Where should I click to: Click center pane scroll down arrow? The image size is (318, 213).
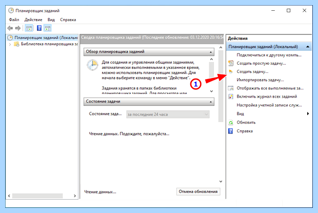221,181
